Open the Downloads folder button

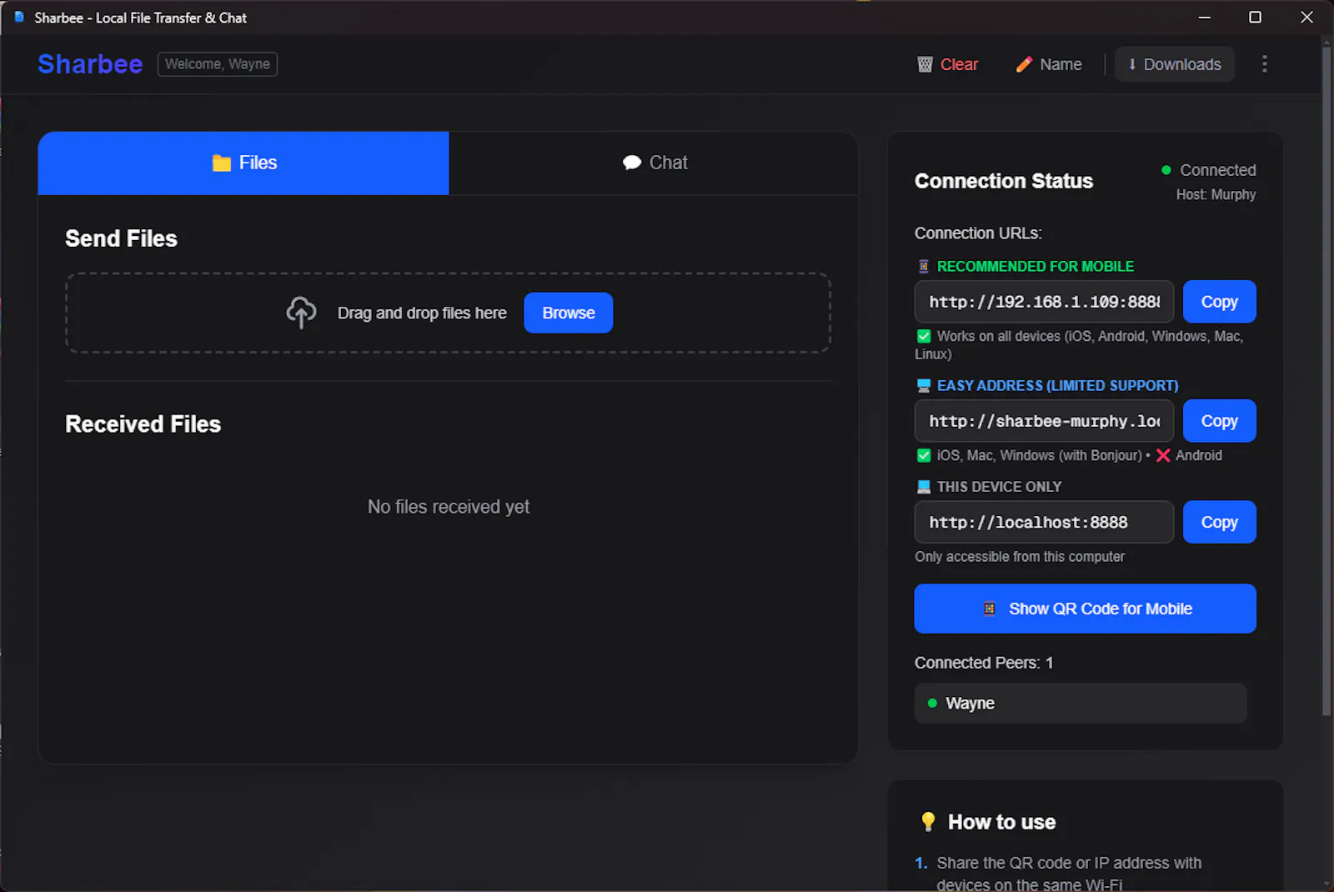click(x=1175, y=64)
